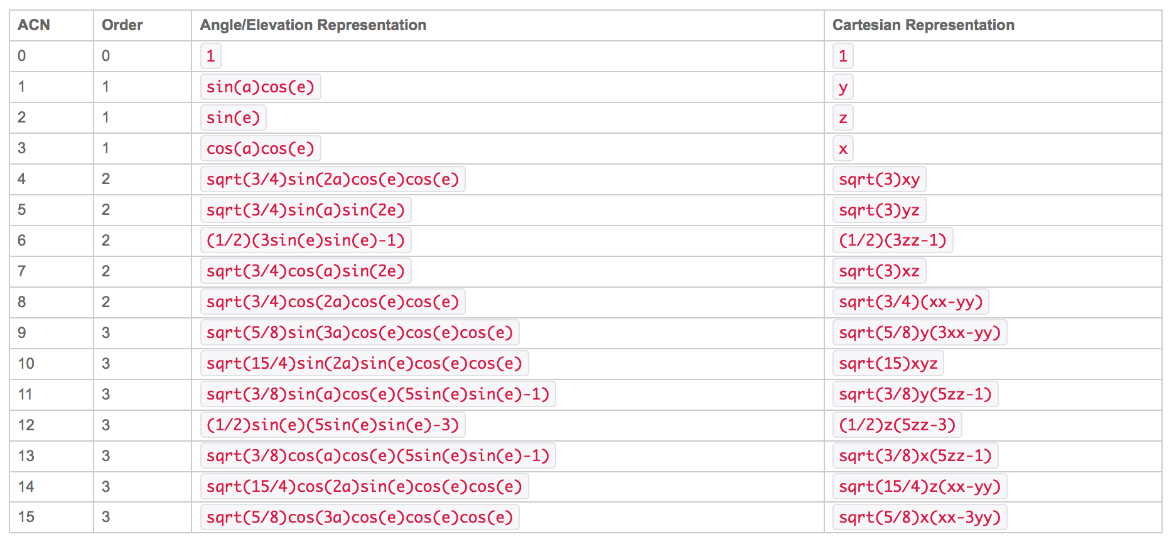
Task: Select the sqrt(3/4)(xx-yy) formula
Action: [x=910, y=302]
